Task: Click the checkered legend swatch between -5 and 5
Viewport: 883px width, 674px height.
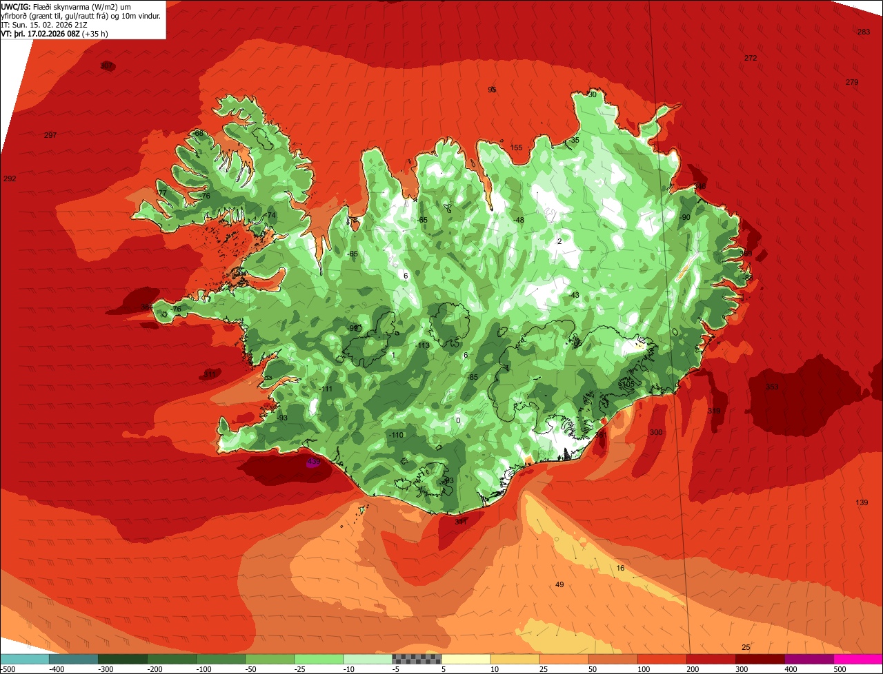Action: point(417,659)
